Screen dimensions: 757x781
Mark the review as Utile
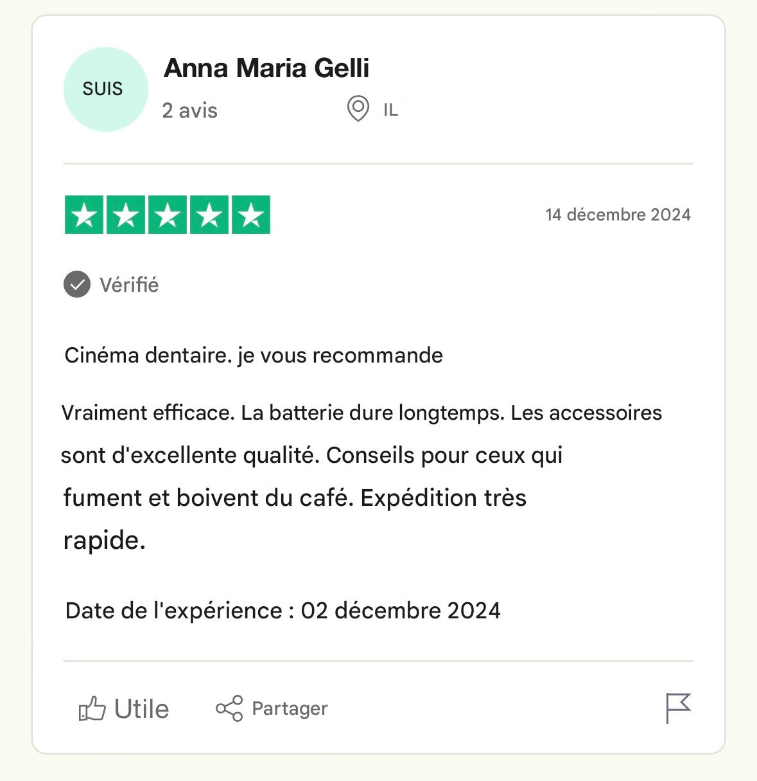coord(141,709)
